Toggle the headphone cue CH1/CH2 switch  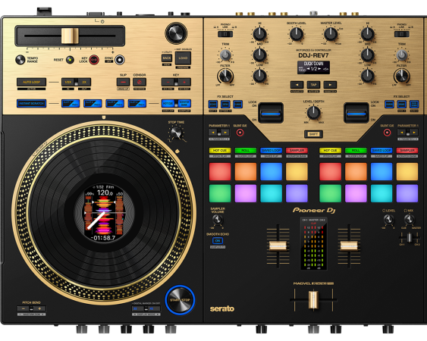tap(409, 238)
